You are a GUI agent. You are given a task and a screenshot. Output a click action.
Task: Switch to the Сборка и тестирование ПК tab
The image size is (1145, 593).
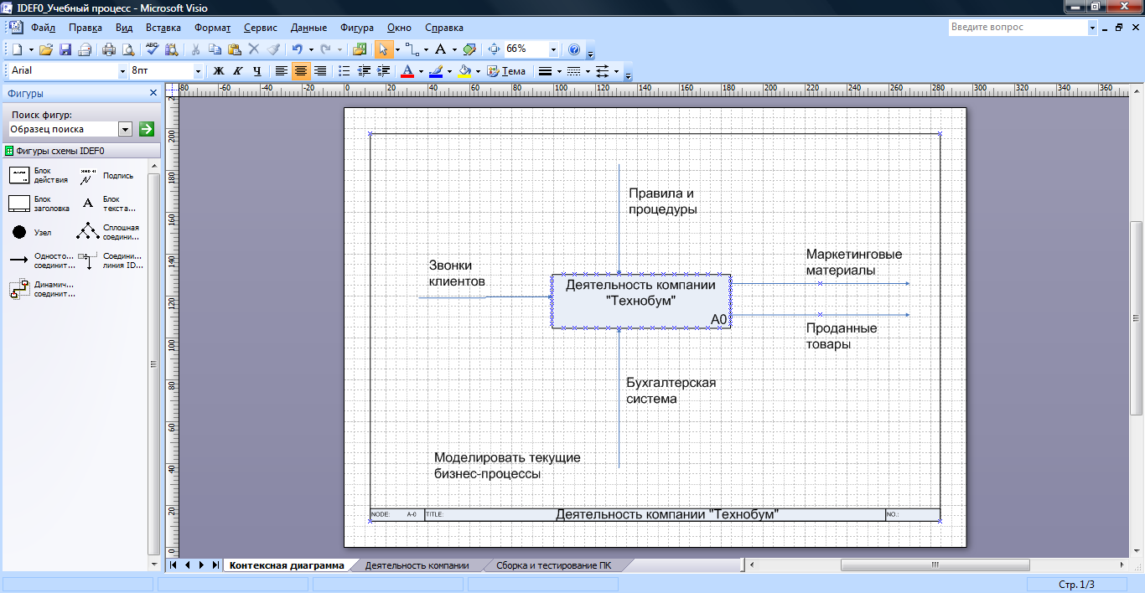553,565
